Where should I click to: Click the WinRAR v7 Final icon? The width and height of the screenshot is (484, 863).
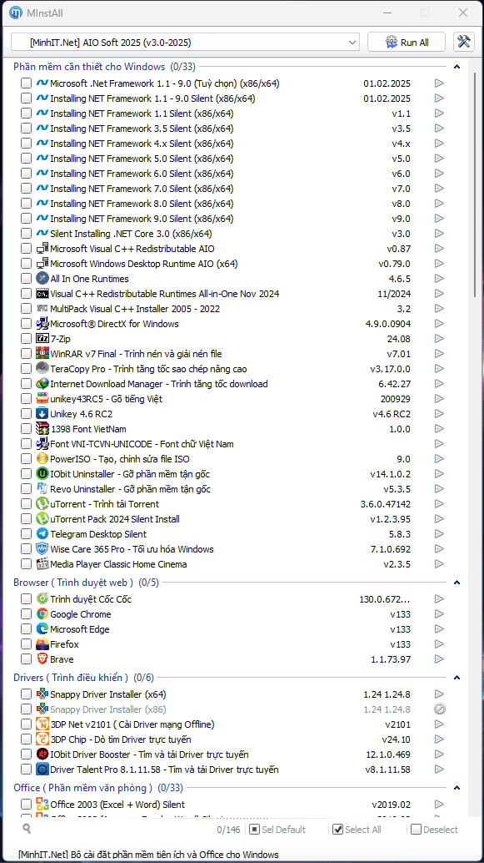tap(42, 354)
